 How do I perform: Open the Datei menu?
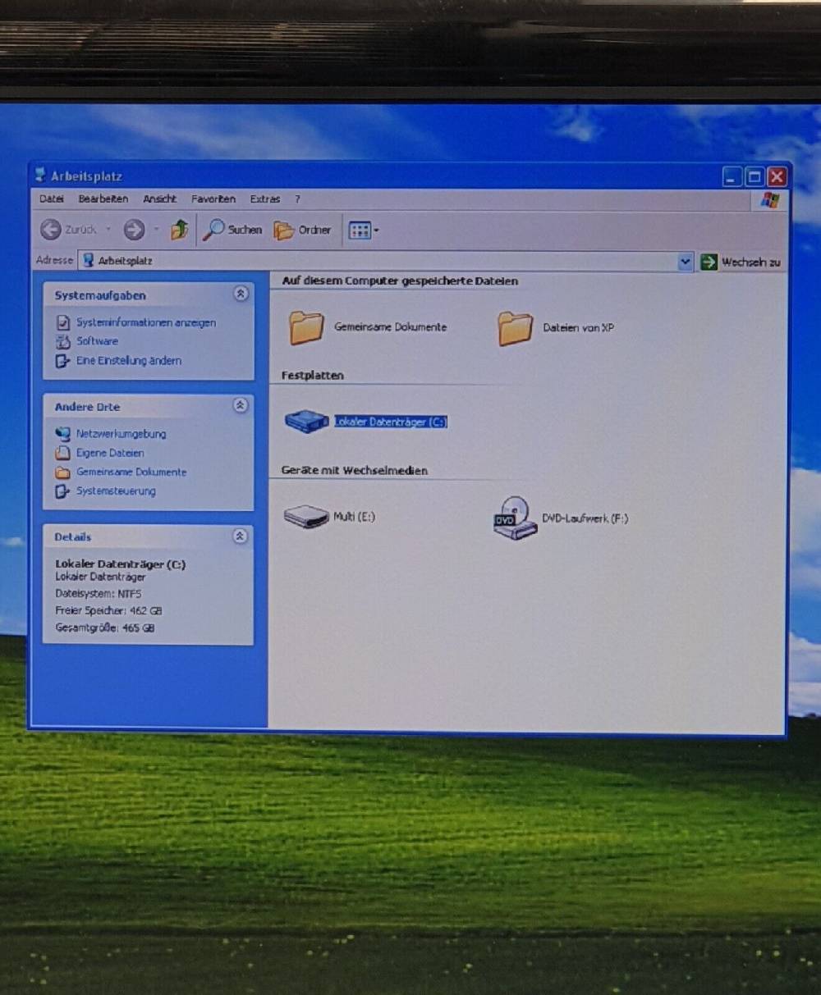(52, 199)
